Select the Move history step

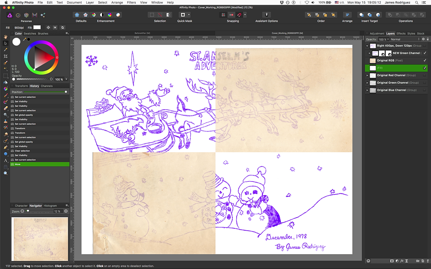(40, 164)
